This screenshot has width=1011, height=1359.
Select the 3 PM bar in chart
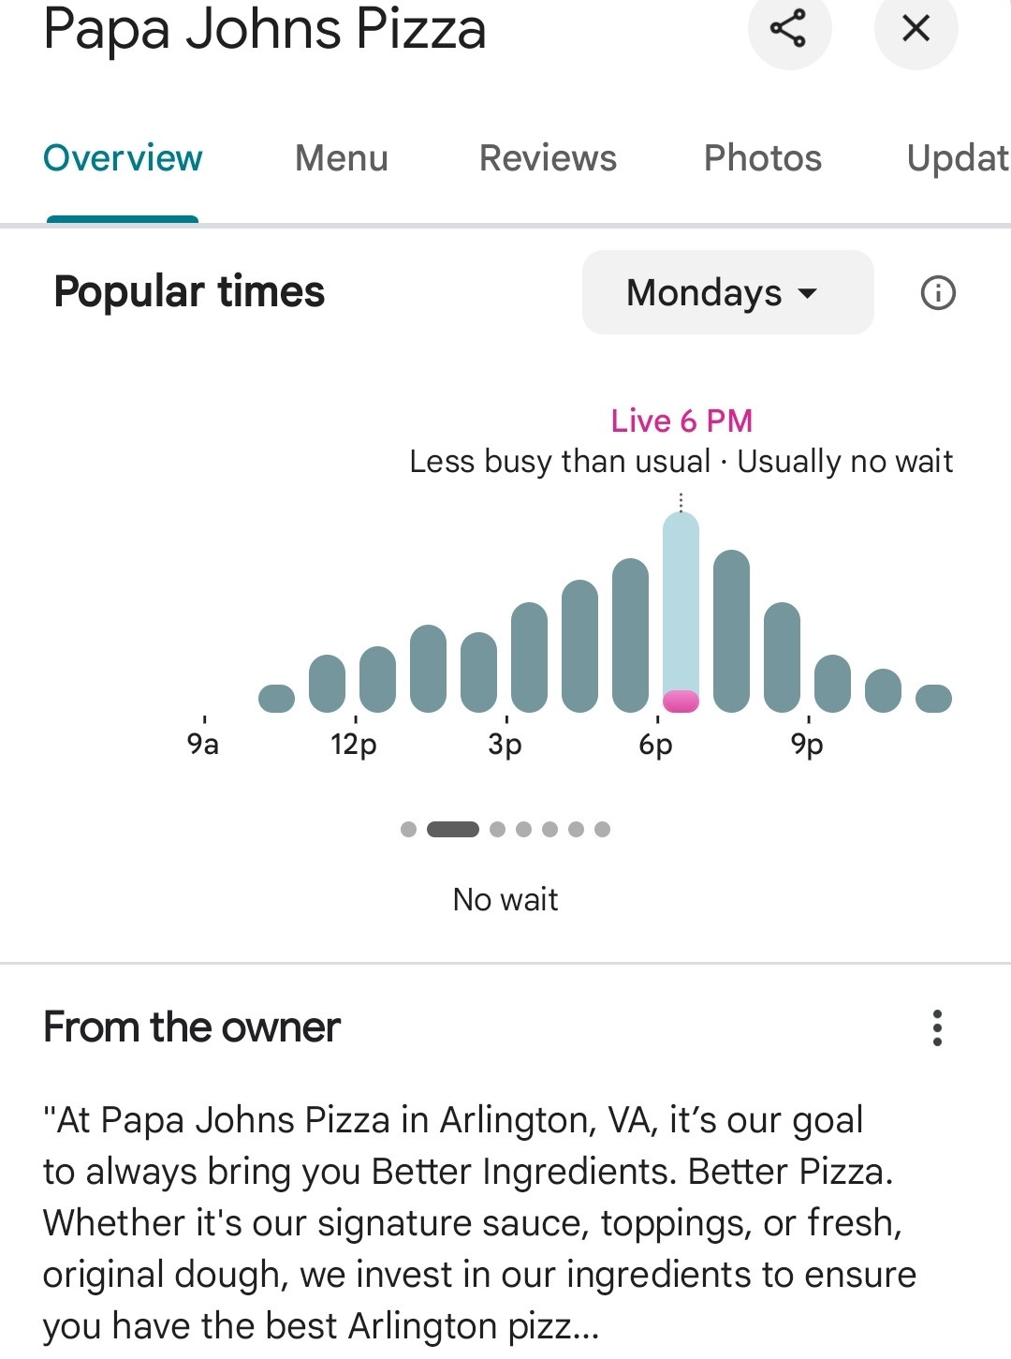[x=529, y=657]
